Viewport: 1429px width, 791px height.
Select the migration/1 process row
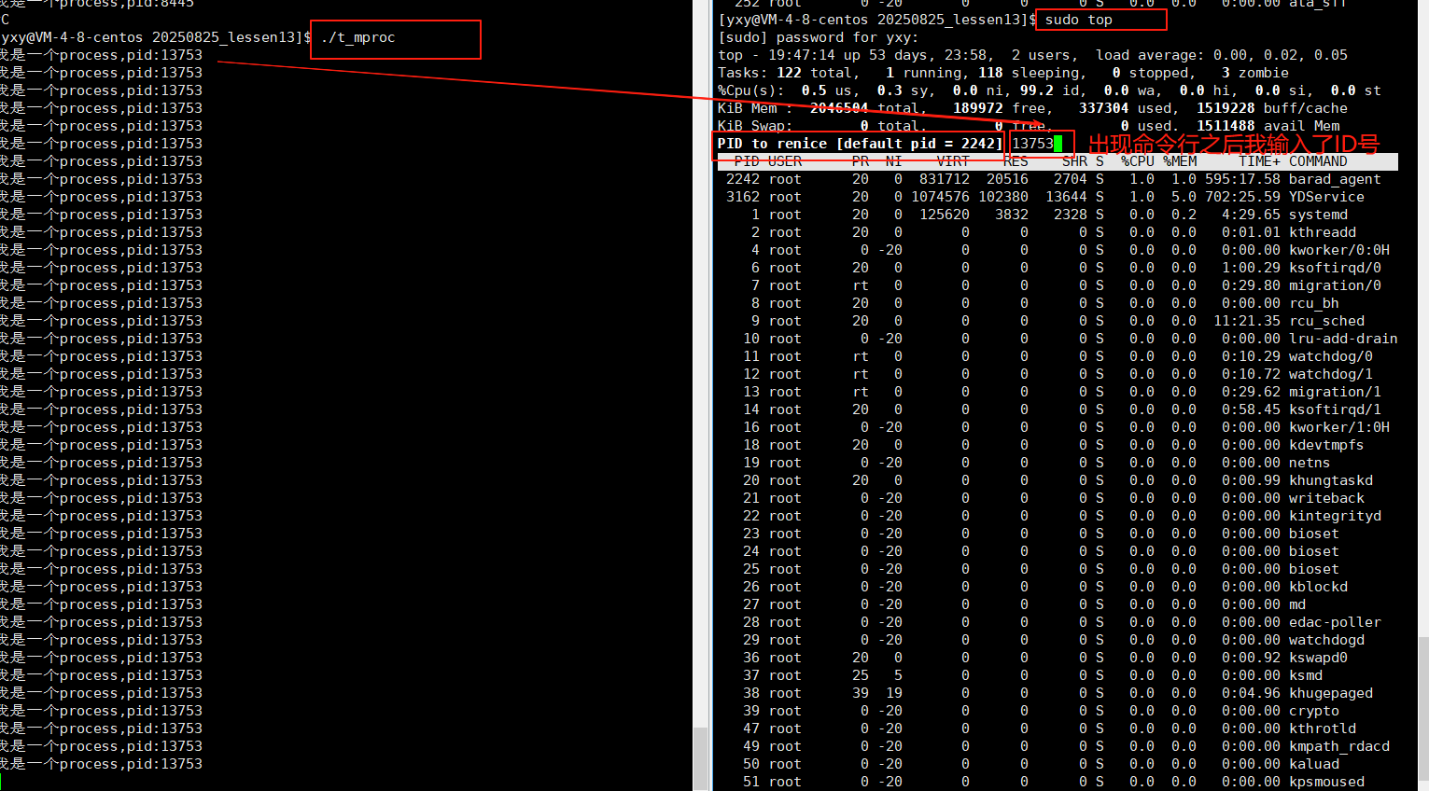[x=1058, y=392]
